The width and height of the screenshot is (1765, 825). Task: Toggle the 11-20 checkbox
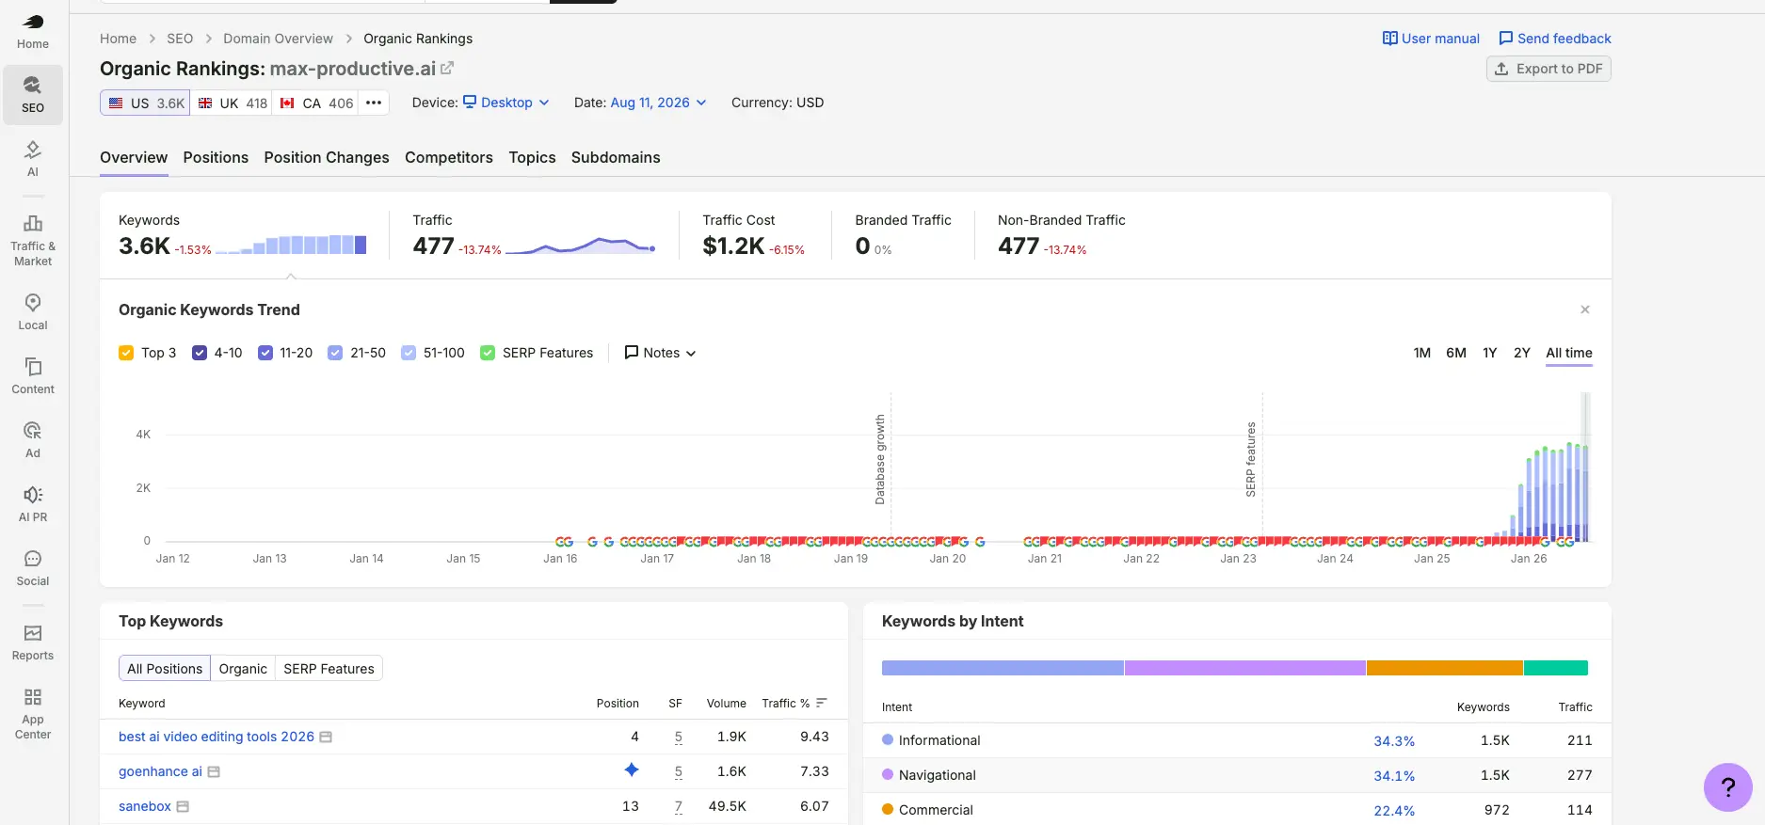(x=265, y=353)
